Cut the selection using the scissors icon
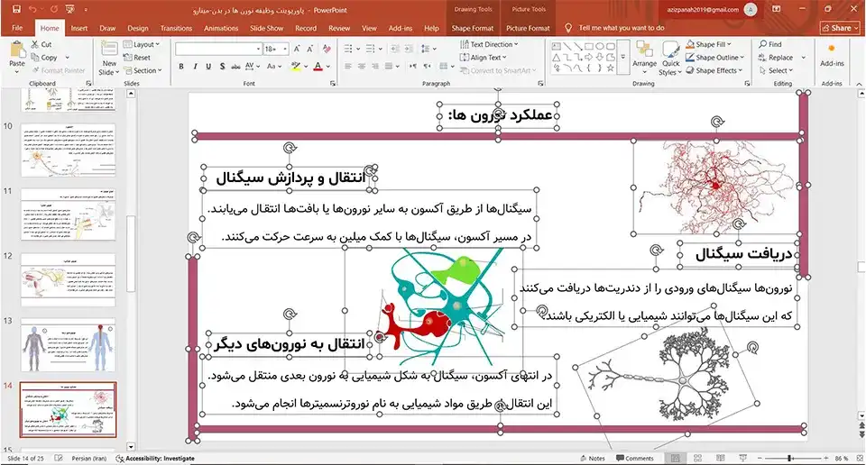The width and height of the screenshot is (866, 465). tap(35, 44)
